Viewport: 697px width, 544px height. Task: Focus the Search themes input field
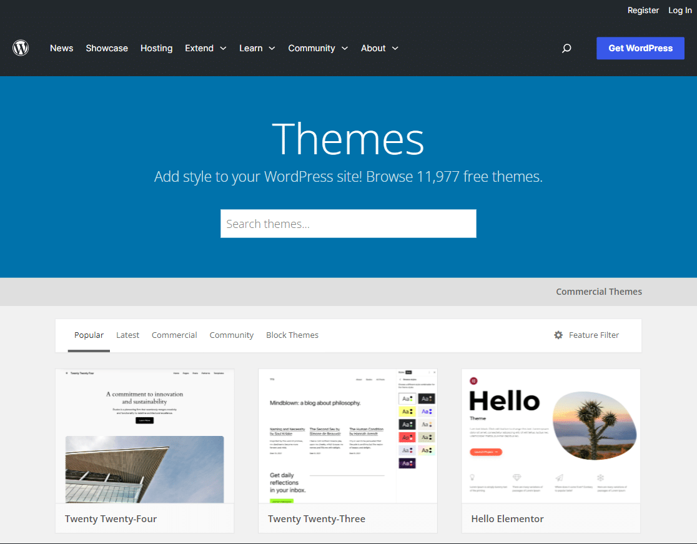pos(348,224)
